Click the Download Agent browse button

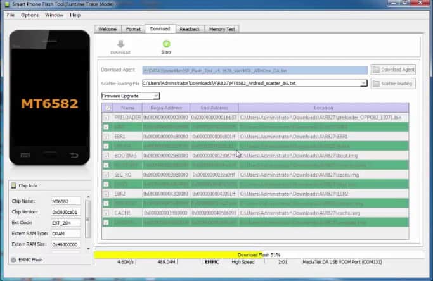click(393, 70)
